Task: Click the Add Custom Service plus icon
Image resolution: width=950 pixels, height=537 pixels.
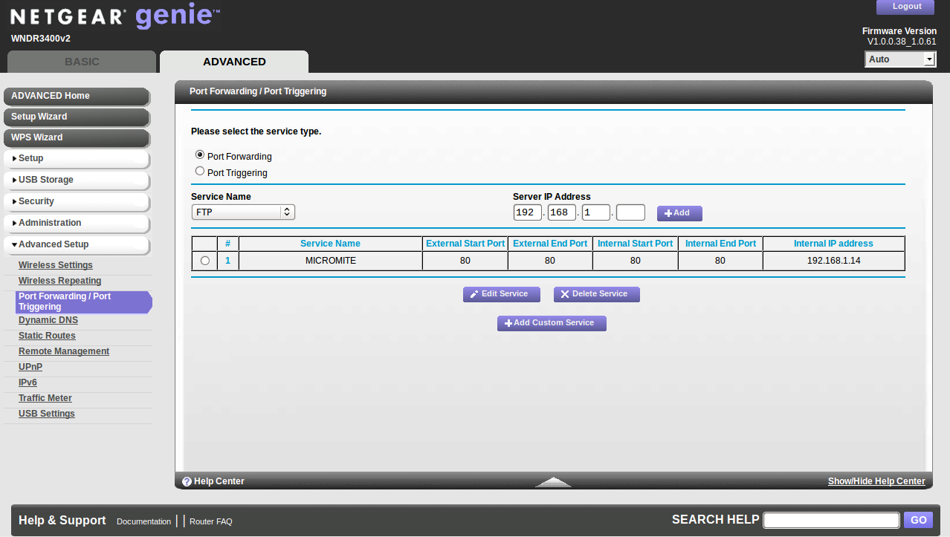Action: pos(508,322)
